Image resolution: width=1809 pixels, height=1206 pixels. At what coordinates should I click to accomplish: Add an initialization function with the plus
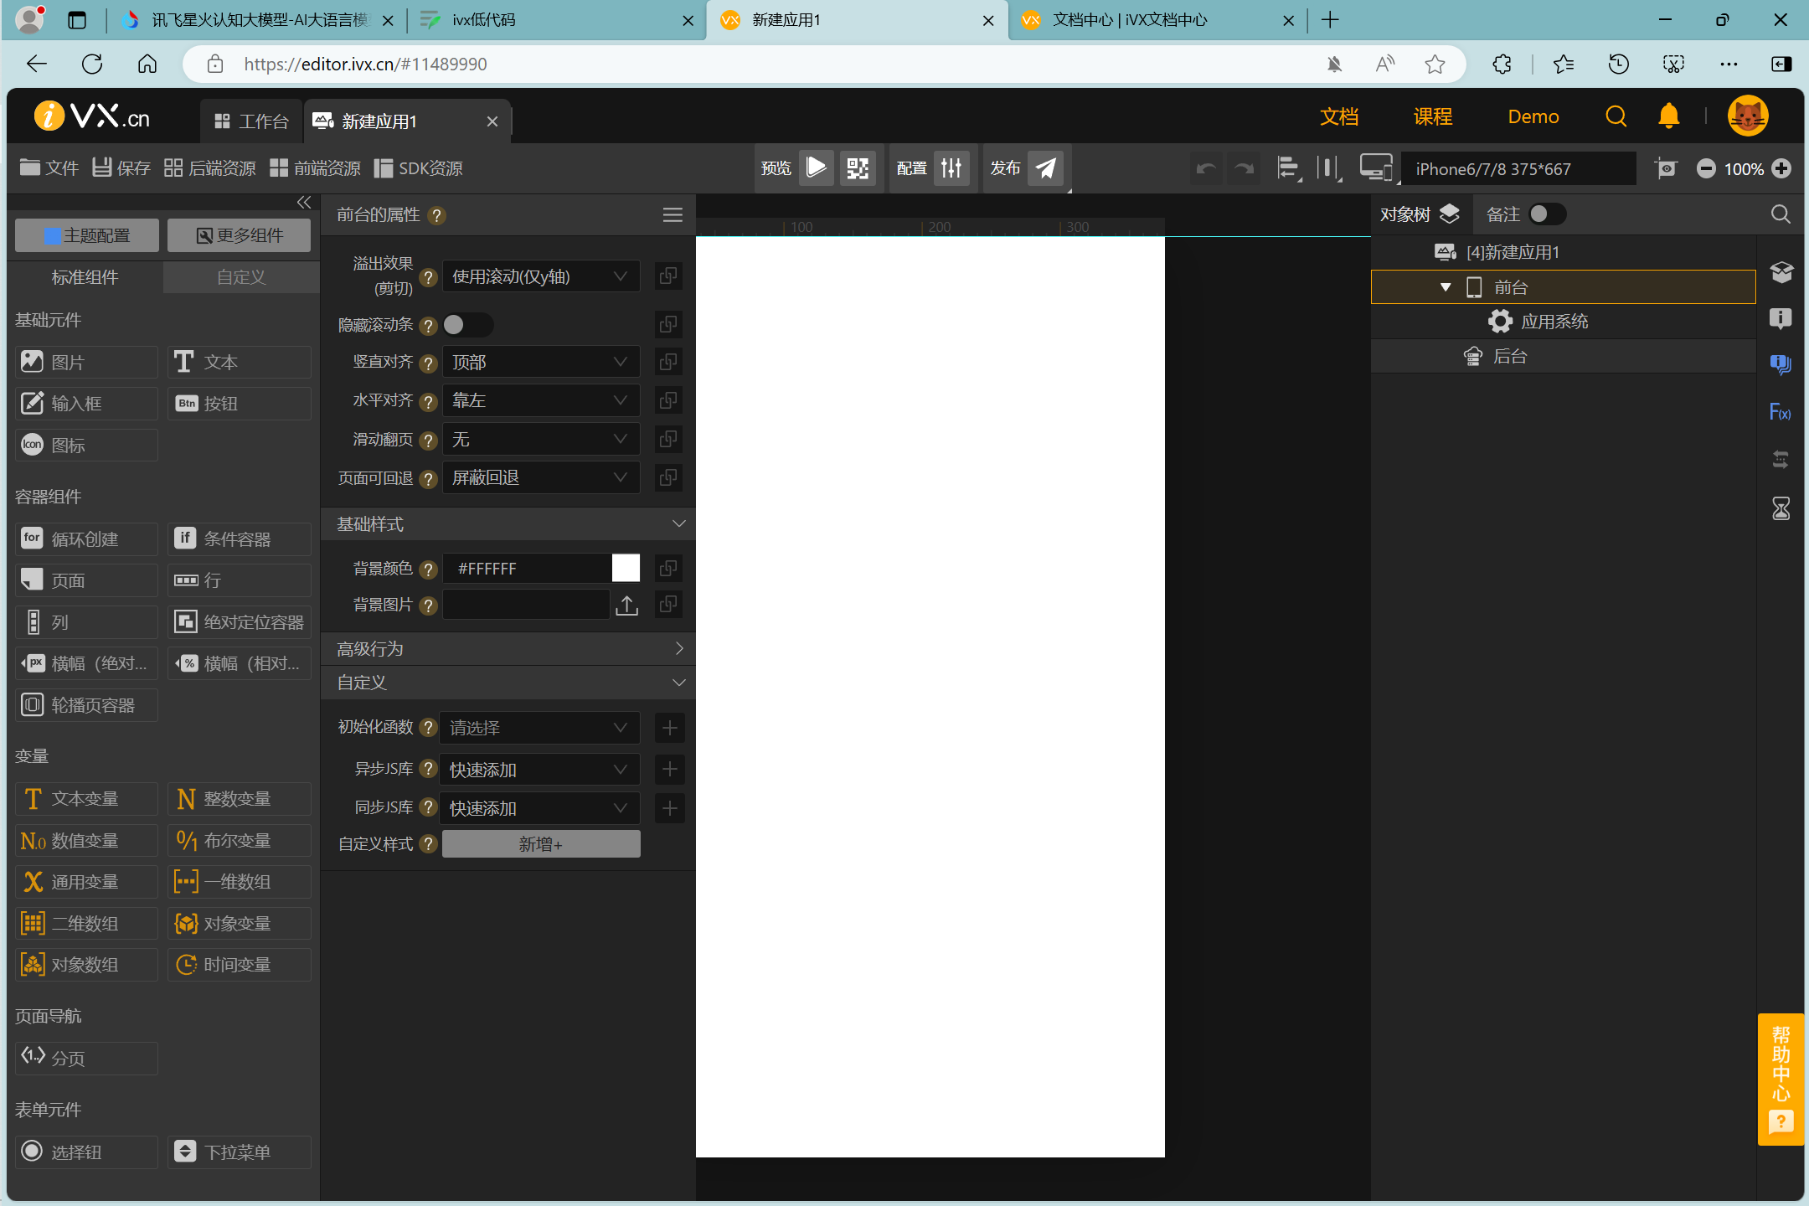pyautogui.click(x=670, y=728)
